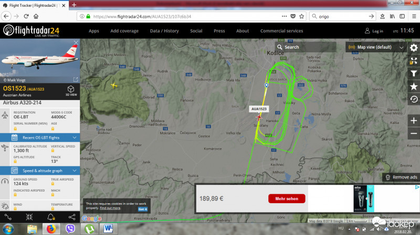Open uTorrent from the taskbar
The image size is (420, 235).
coord(89,229)
